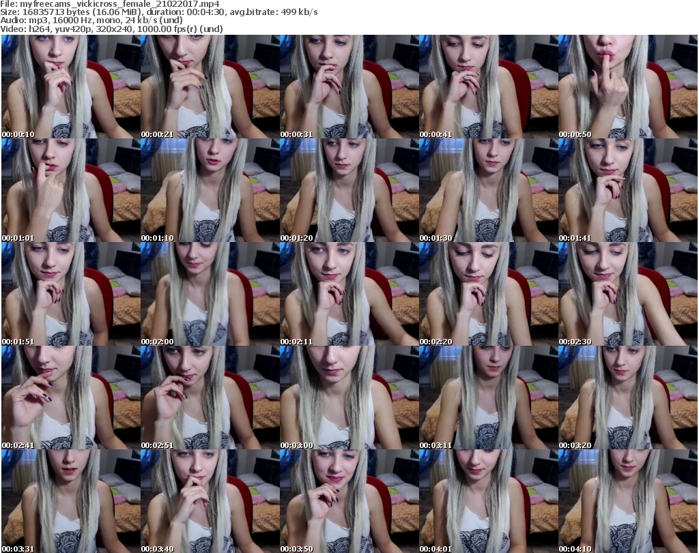View the frame stamped 00:04:10
The height and width of the screenshot is (553, 699).
coord(628,501)
